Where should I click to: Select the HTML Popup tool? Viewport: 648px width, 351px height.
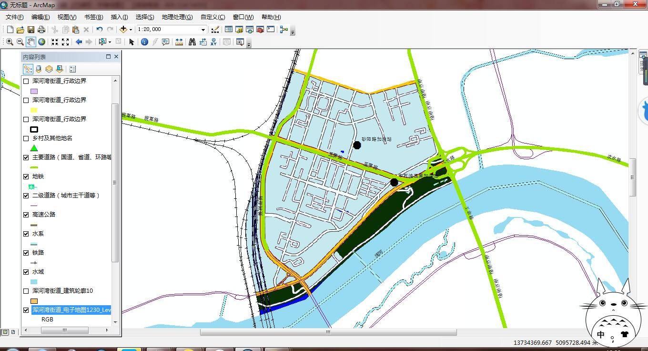[165, 42]
